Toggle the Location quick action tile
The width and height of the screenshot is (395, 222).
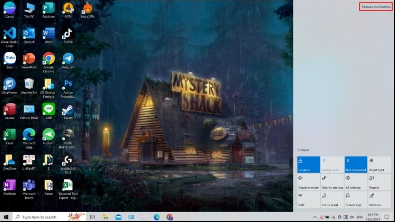pyautogui.click(x=308, y=164)
